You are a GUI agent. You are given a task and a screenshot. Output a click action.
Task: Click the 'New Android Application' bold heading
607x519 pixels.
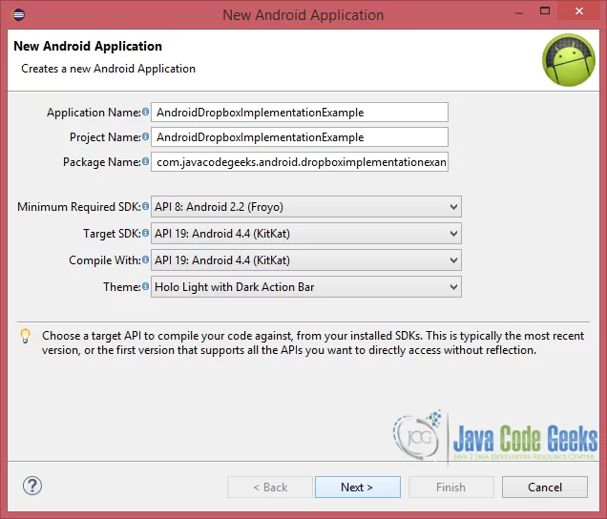pos(88,46)
